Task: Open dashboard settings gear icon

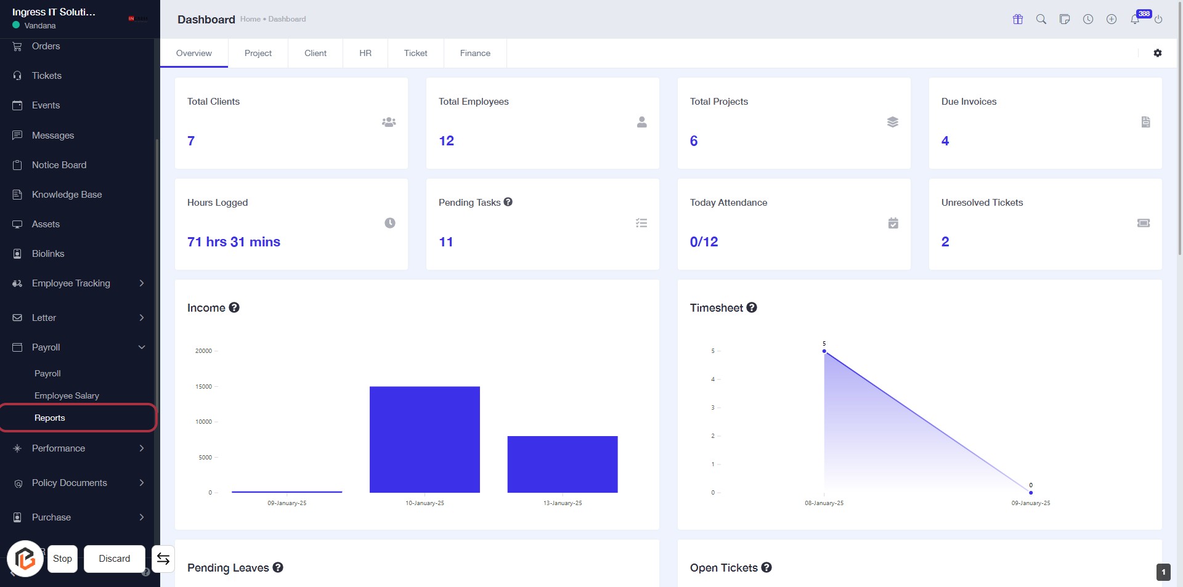Action: click(x=1158, y=53)
